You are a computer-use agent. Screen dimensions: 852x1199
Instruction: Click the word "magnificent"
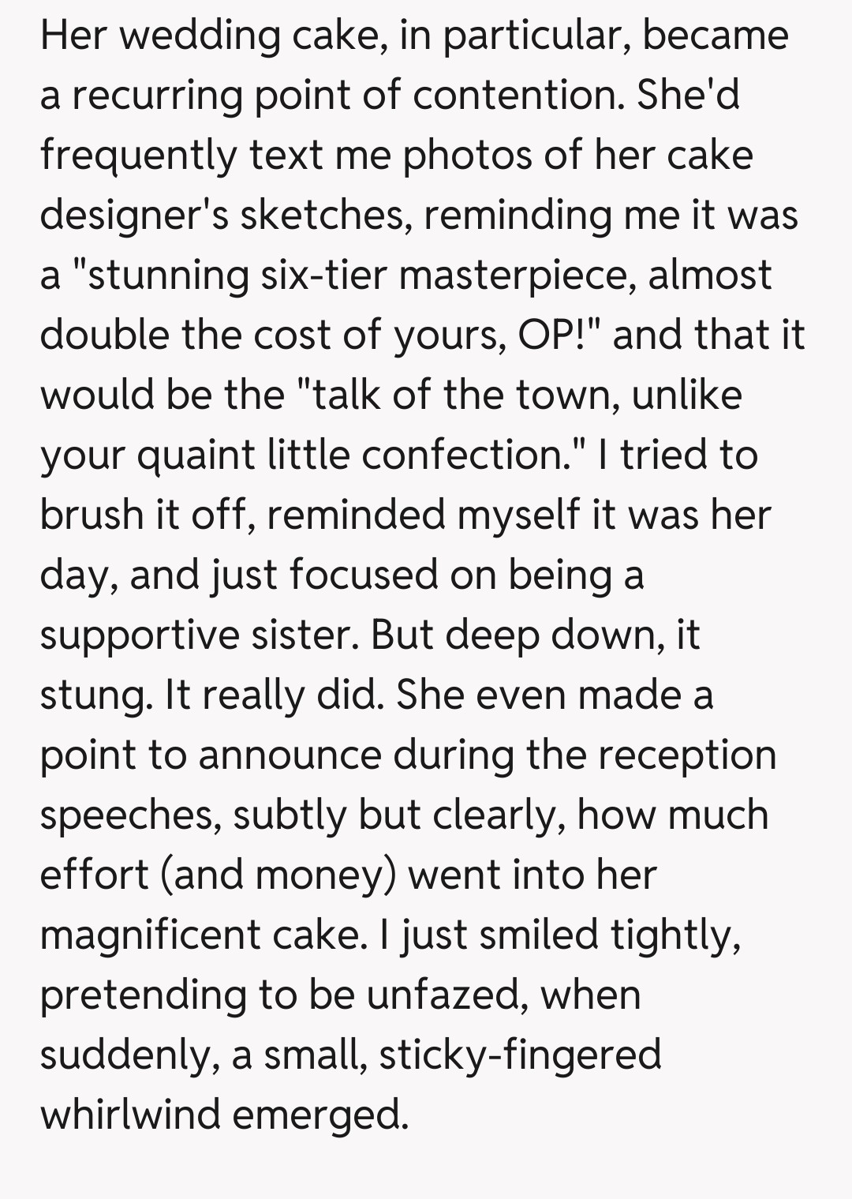[x=151, y=936]
